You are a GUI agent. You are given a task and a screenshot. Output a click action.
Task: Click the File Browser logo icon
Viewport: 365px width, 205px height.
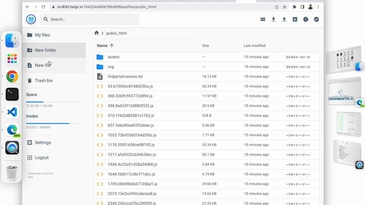tap(31, 19)
